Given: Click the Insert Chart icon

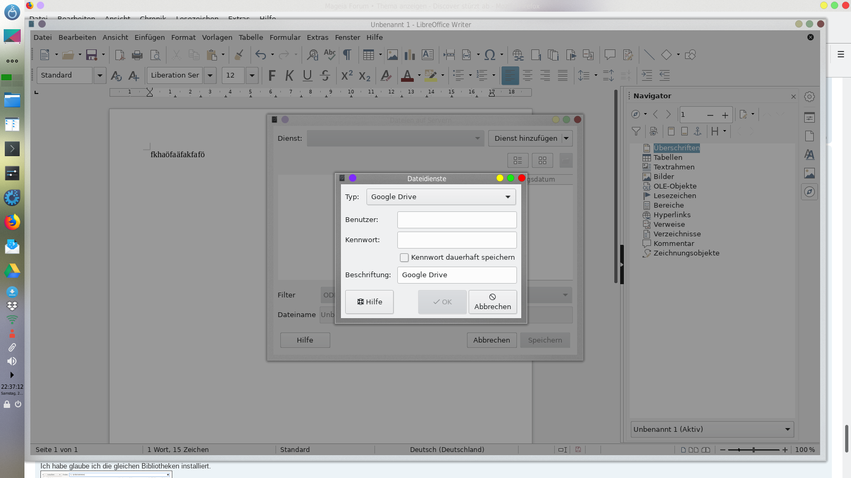Looking at the screenshot, I should click(x=410, y=55).
